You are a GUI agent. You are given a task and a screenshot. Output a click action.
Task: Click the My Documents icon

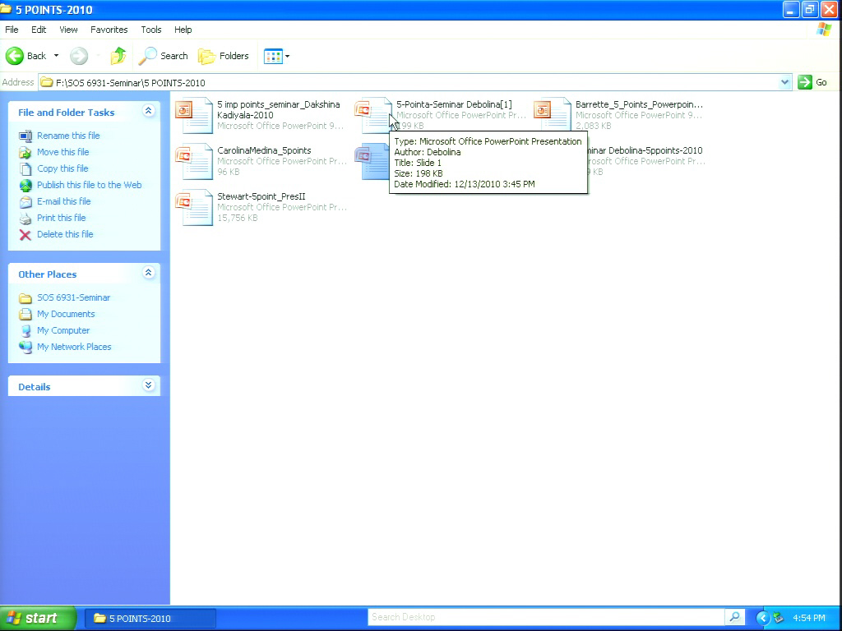coord(25,315)
